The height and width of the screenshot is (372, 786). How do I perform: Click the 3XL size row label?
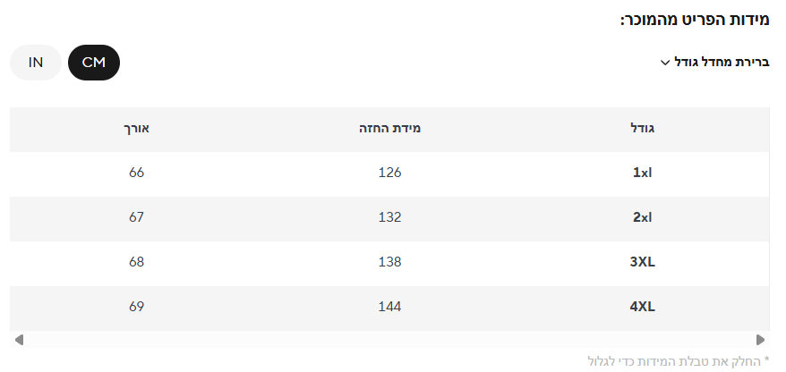click(x=643, y=263)
